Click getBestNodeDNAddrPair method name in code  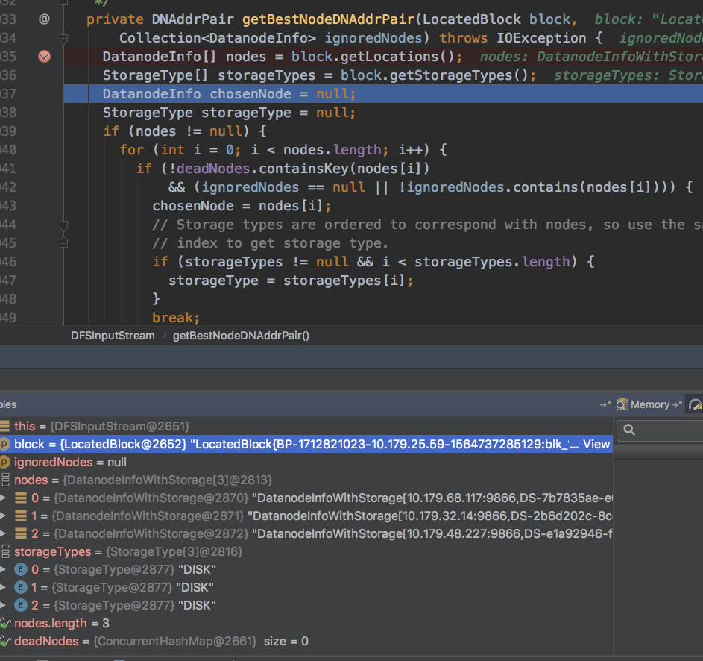pyautogui.click(x=328, y=19)
